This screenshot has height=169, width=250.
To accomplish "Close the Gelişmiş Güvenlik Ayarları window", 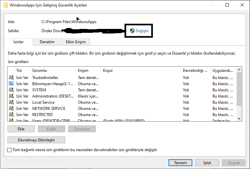I will tap(242, 5).
